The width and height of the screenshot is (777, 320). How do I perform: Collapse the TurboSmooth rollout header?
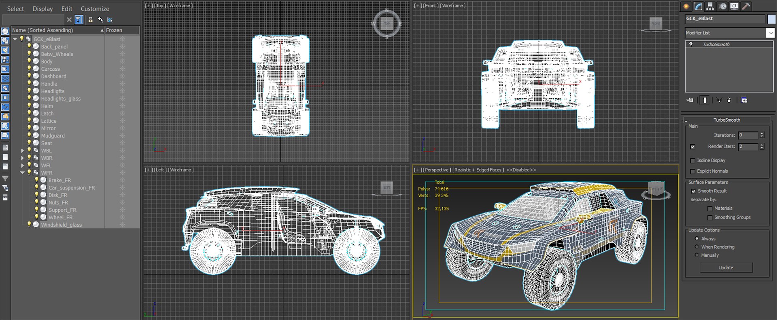point(727,120)
